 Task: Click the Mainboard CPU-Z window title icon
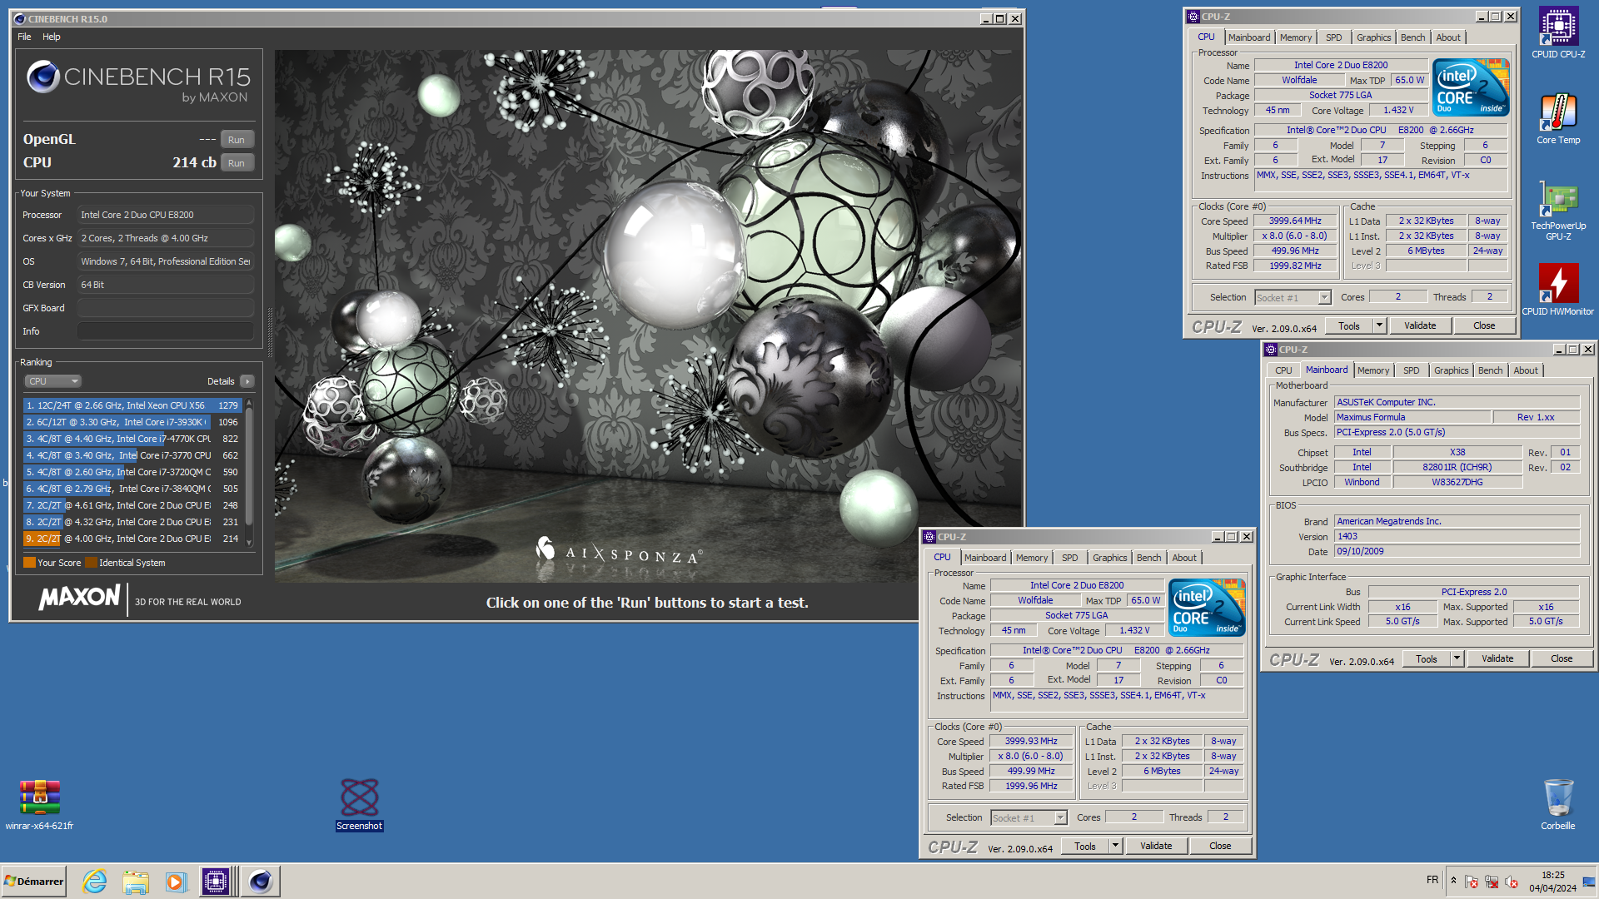click(x=1271, y=350)
